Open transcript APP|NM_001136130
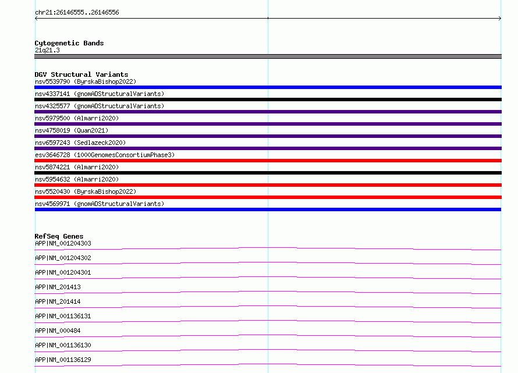 pyautogui.click(x=63, y=345)
